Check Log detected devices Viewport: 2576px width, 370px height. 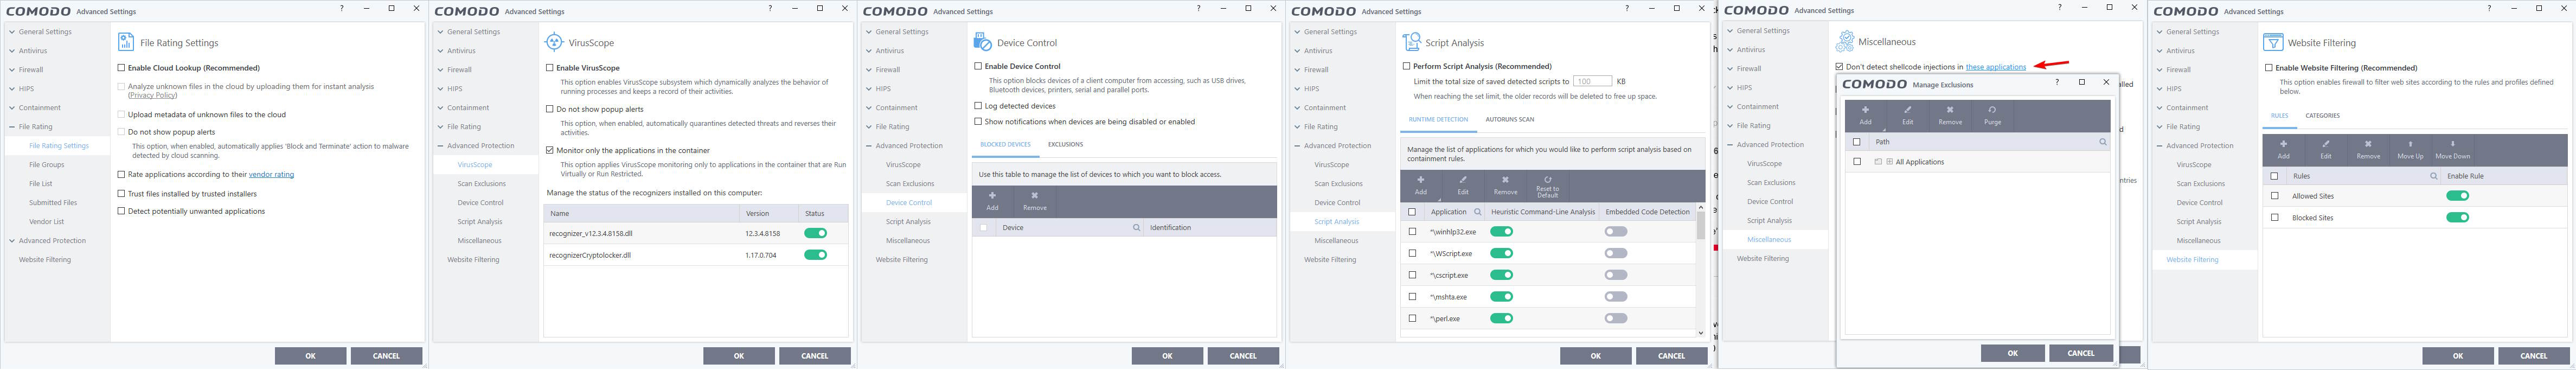tap(978, 106)
